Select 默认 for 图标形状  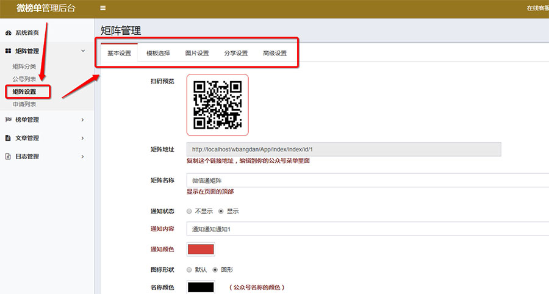point(189,270)
